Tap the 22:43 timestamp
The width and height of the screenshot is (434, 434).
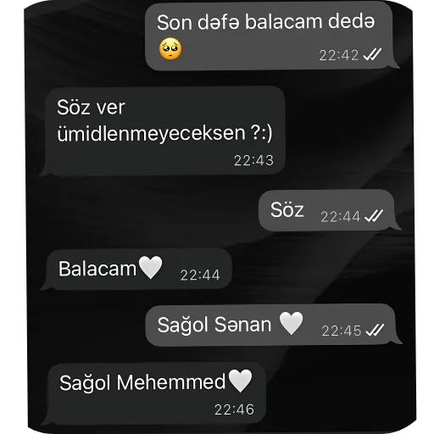point(253,160)
